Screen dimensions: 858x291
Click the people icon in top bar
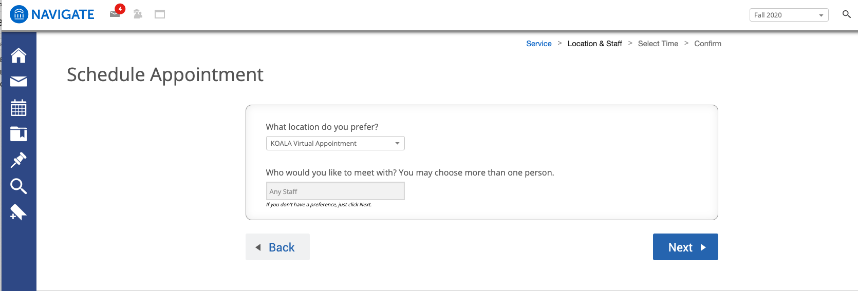click(138, 14)
